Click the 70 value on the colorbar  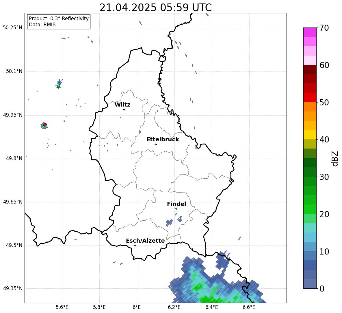324,28
